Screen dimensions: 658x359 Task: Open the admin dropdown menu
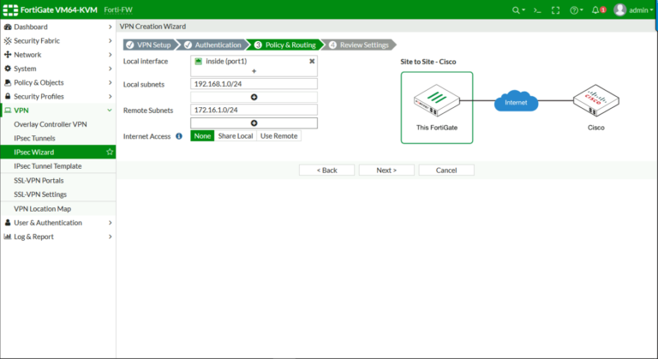pos(641,10)
